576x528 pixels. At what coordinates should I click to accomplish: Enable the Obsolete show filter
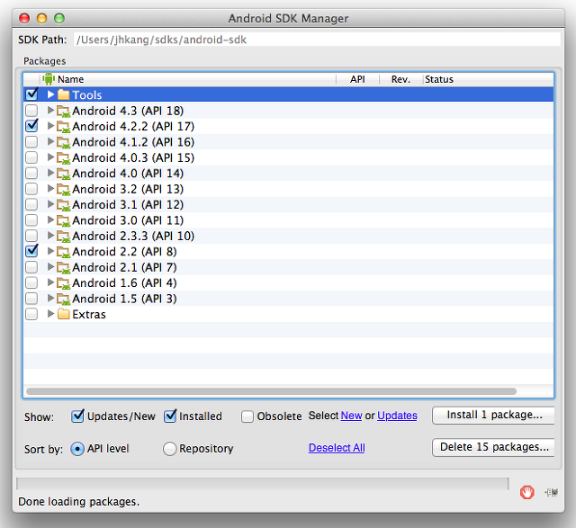pos(247,416)
